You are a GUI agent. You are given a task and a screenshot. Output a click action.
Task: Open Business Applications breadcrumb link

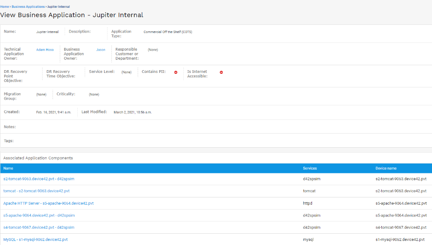coord(28,7)
